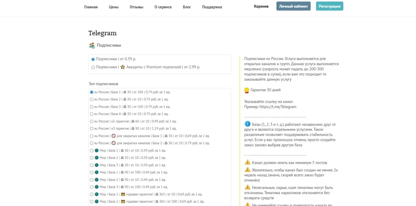416x206 pixels.
Task: Open the О сервисе page
Action: 163,7
